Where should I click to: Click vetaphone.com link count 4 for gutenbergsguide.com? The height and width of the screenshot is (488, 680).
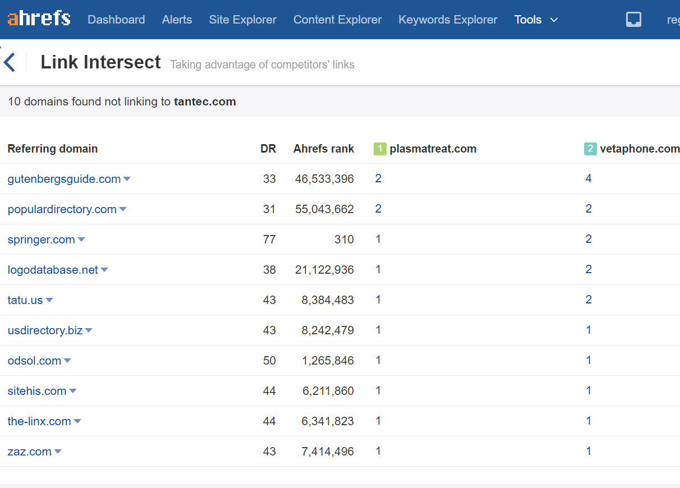pyautogui.click(x=589, y=178)
